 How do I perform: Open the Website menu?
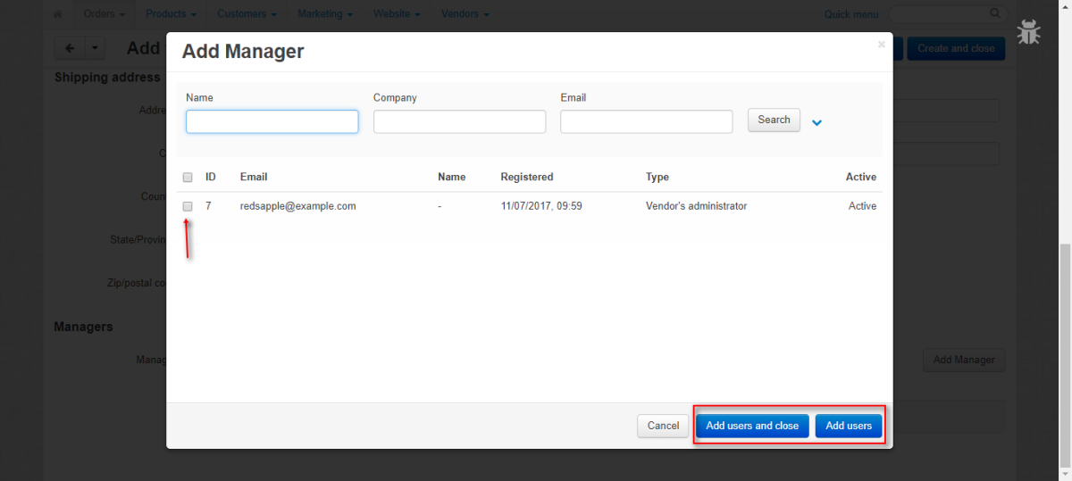398,14
